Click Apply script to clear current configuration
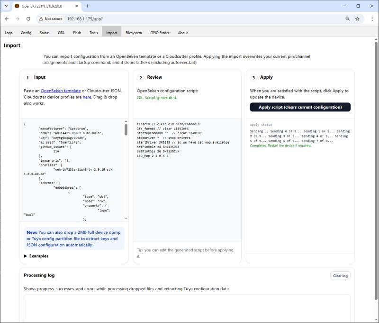Viewport: 379px width, 323px height. [x=300, y=107]
